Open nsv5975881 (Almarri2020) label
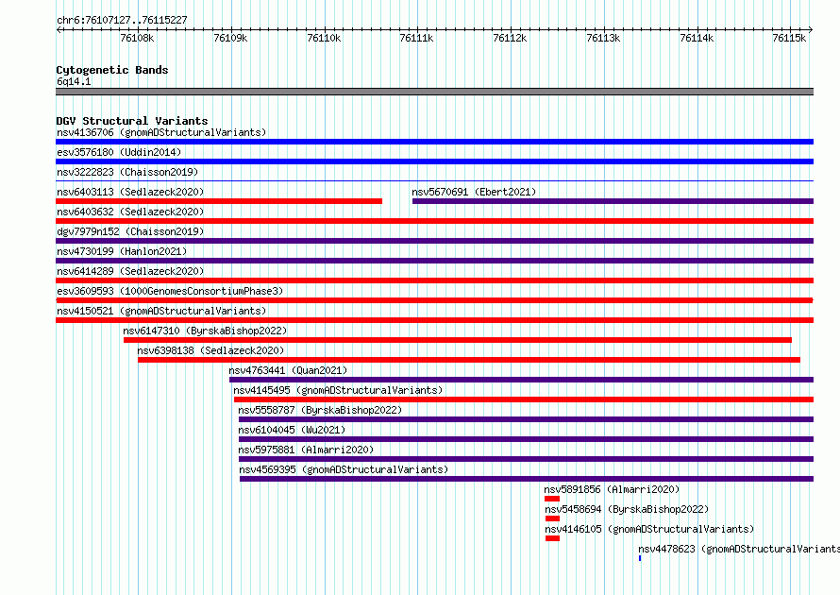This screenshot has height=595, width=840. pos(306,450)
